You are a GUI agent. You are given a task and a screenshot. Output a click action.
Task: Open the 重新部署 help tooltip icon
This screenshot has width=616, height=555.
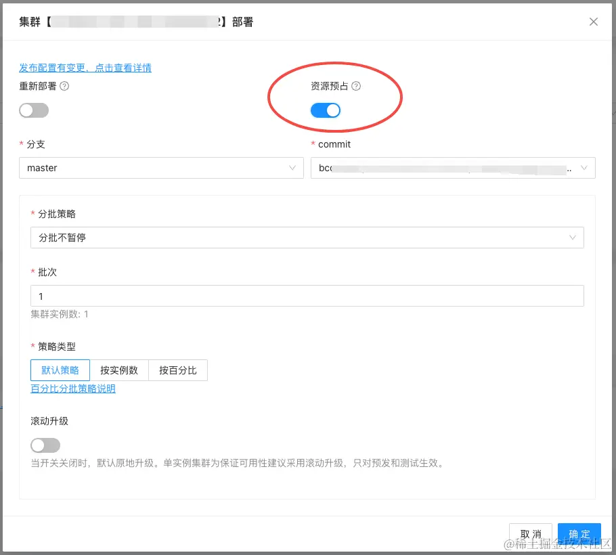(x=64, y=86)
